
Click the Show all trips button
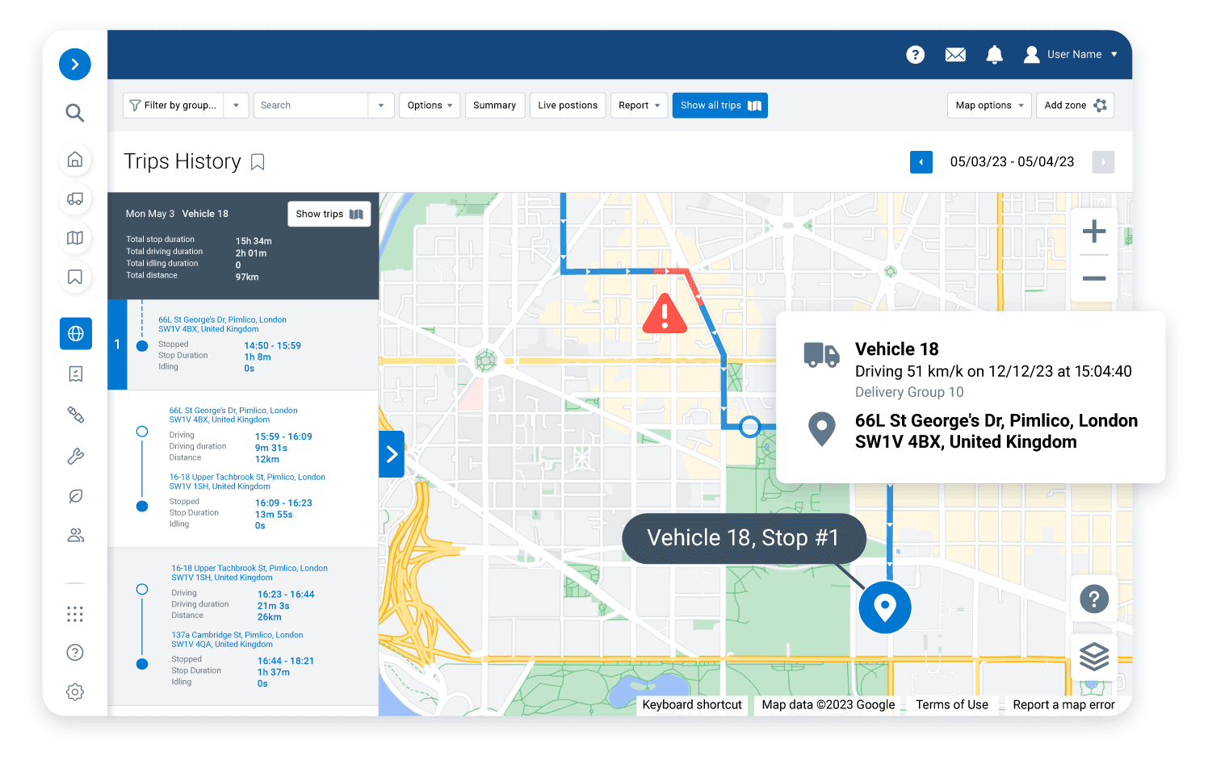pos(719,106)
